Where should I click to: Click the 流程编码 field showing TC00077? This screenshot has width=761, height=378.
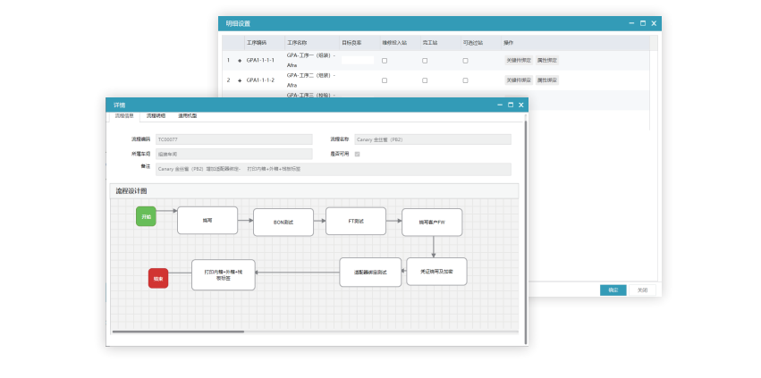click(234, 139)
